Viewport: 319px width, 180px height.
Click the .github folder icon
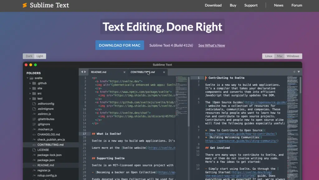(x=34, y=83)
